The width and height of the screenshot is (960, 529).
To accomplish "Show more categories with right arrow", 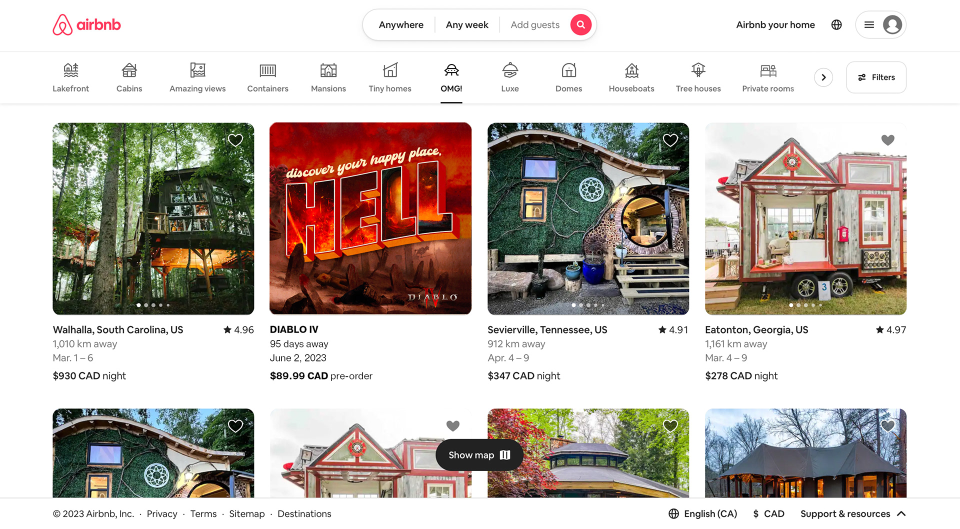I will point(823,77).
